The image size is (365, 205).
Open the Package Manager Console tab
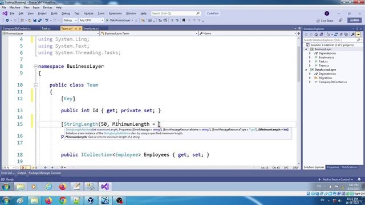point(44,173)
